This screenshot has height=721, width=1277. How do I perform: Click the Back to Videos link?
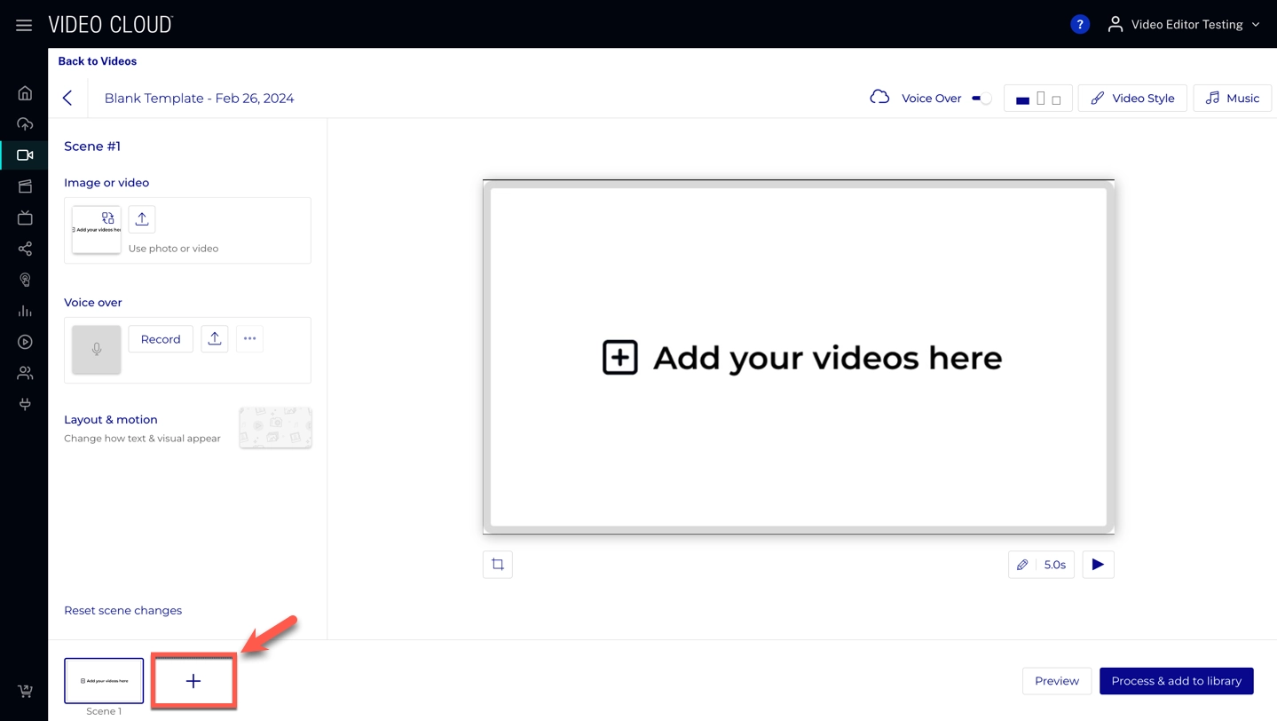click(98, 61)
